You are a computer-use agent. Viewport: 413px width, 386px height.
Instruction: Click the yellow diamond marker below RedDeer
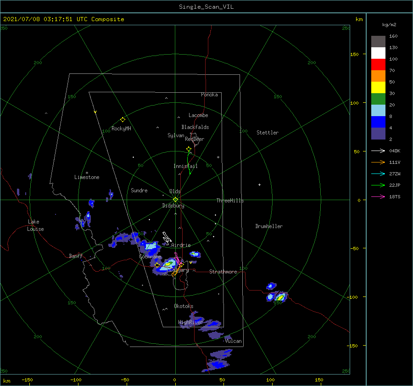click(189, 149)
